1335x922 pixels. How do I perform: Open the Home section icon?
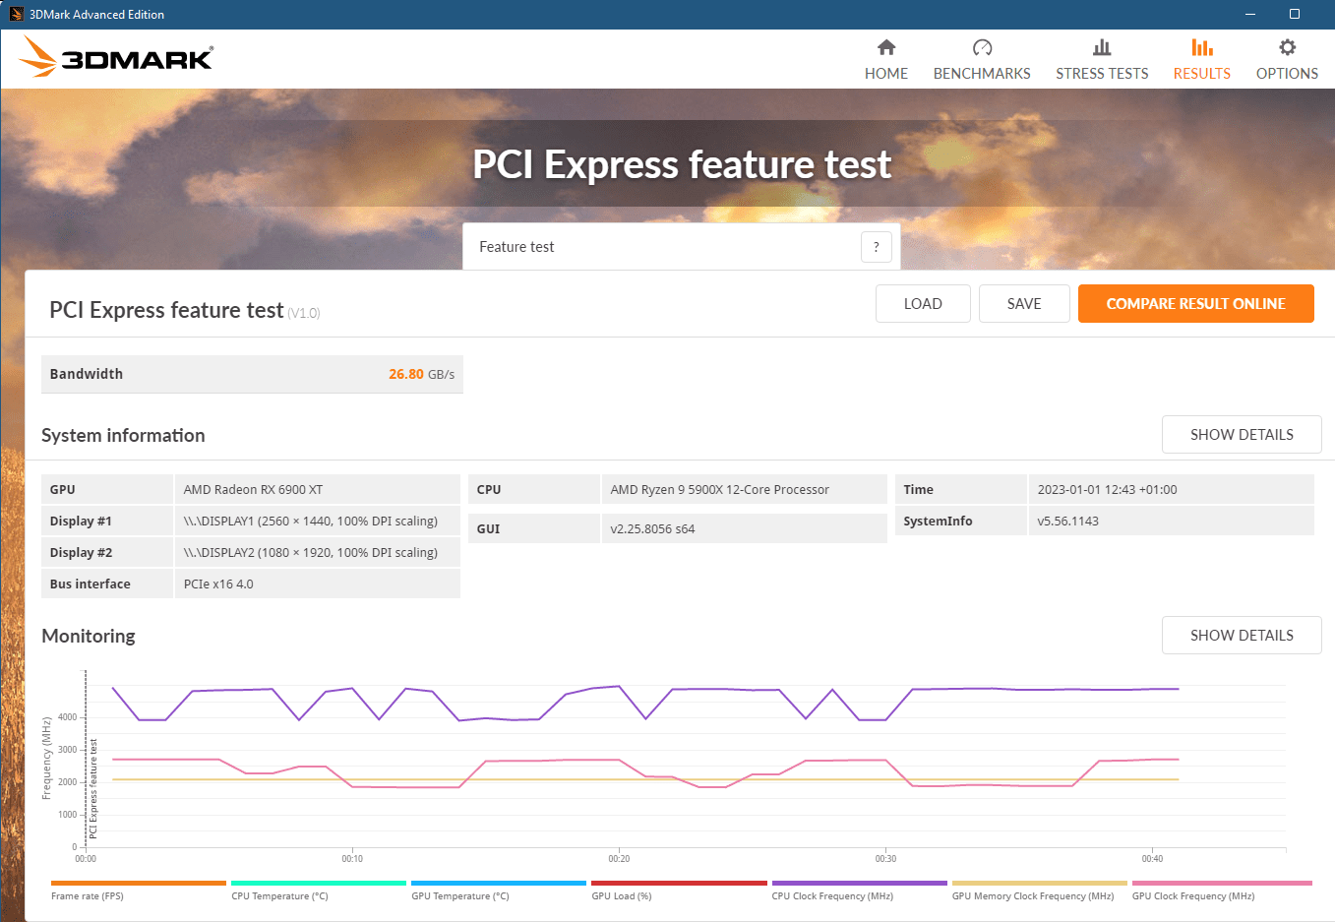pos(886,47)
